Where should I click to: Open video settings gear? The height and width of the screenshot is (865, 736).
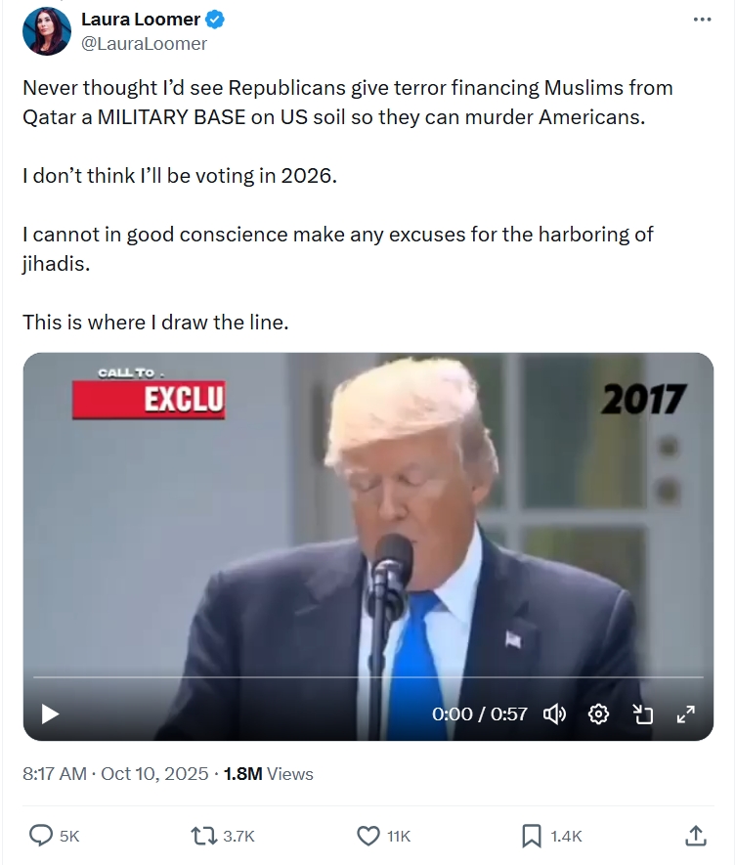pos(598,714)
